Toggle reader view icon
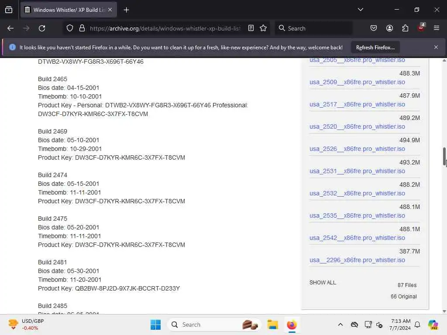This screenshot has width=447, height=335. click(x=251, y=28)
